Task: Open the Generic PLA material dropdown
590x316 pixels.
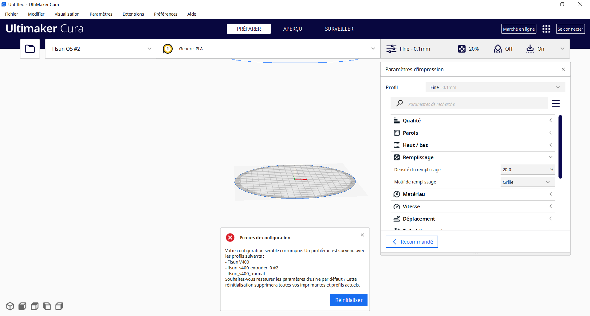Action: (x=269, y=49)
